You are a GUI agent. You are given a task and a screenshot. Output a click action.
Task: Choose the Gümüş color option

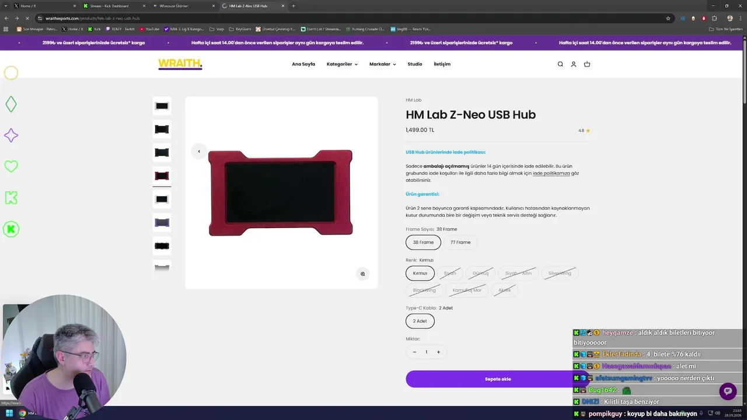click(x=480, y=273)
